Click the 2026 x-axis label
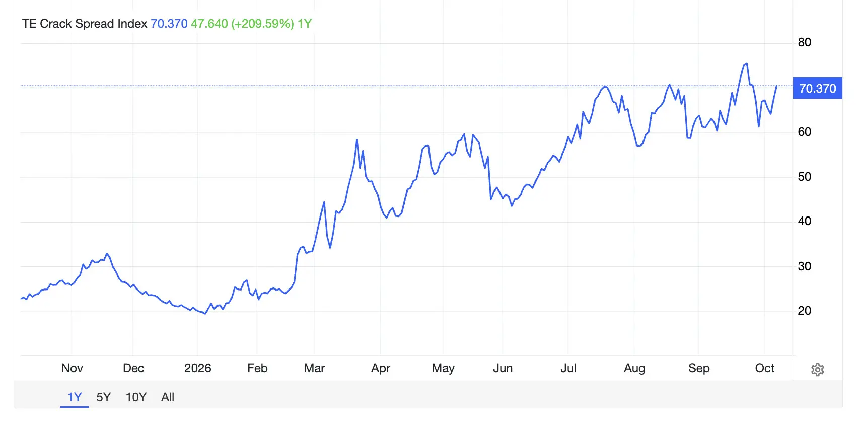 pyautogui.click(x=197, y=368)
